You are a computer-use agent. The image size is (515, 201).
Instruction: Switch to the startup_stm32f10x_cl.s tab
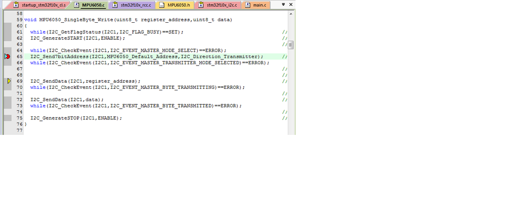point(40,5)
